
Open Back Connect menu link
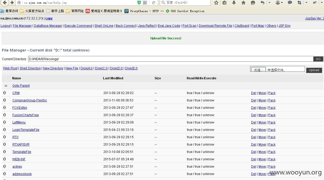coord(126,26)
